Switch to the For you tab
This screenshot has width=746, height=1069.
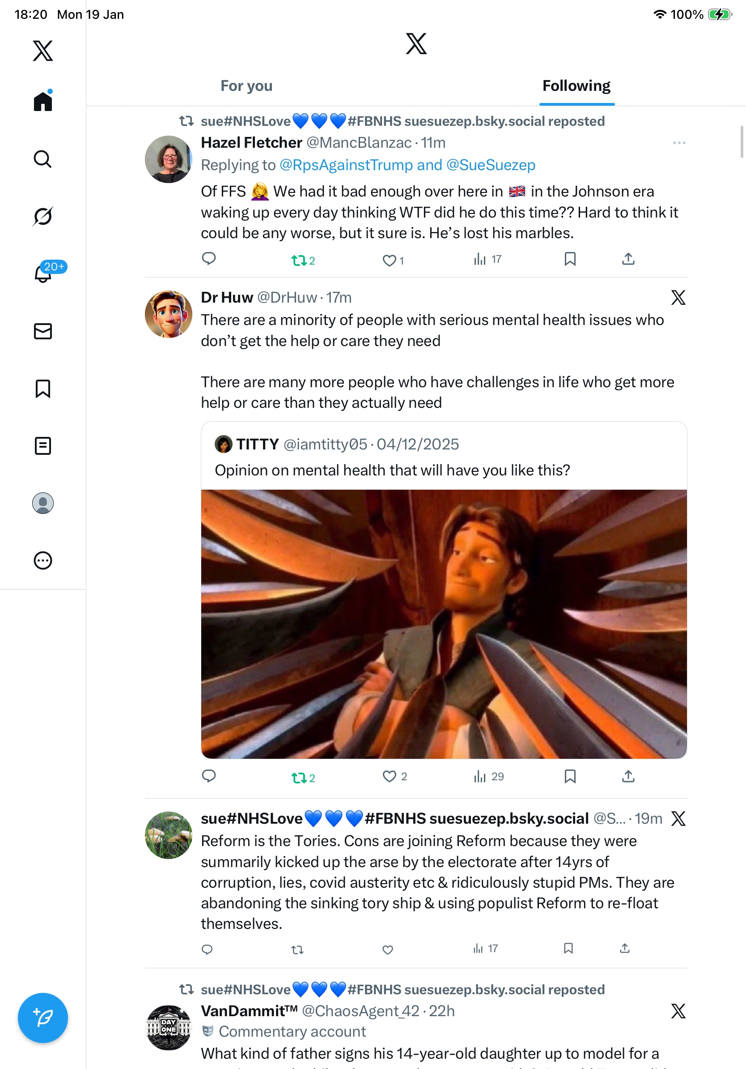[x=246, y=86]
